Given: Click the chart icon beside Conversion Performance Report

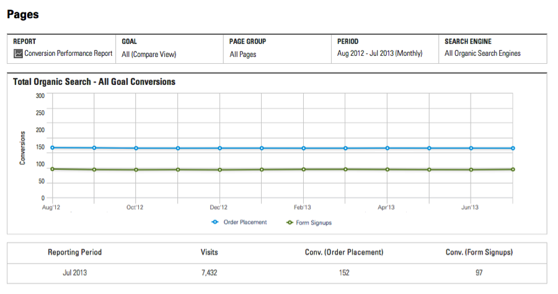Looking at the screenshot, I should pyautogui.click(x=18, y=54).
